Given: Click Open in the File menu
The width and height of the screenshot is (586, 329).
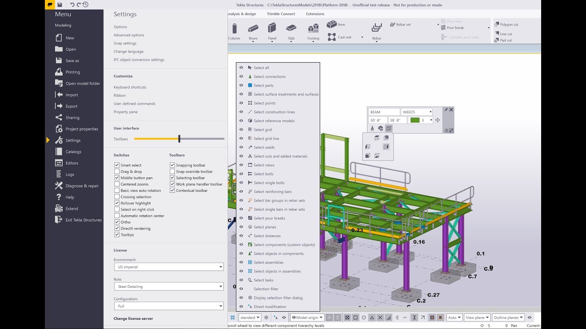Looking at the screenshot, I should click(71, 49).
